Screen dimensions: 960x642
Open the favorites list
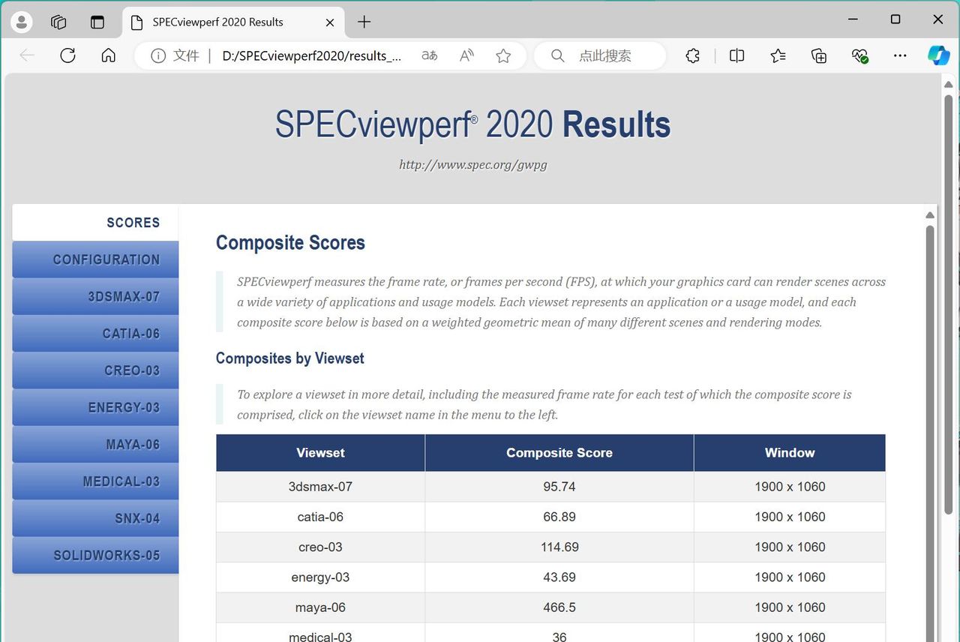coord(778,55)
